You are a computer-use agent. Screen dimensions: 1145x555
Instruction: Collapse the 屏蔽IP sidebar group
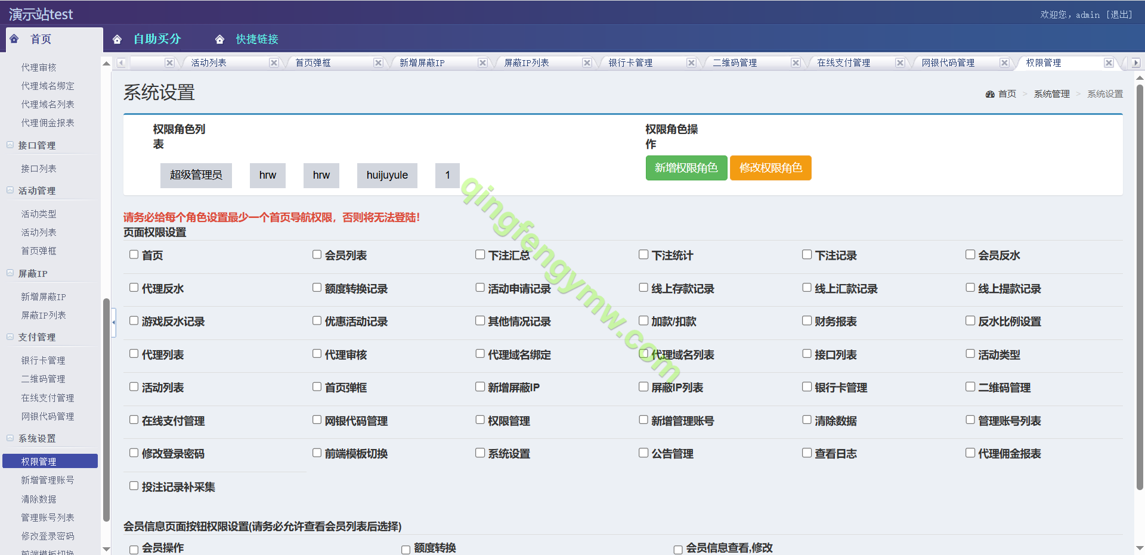(10, 273)
